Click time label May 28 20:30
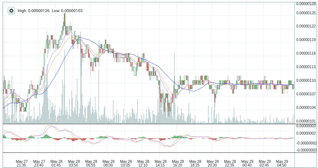The width and height of the screenshot is (318, 168). [213, 163]
